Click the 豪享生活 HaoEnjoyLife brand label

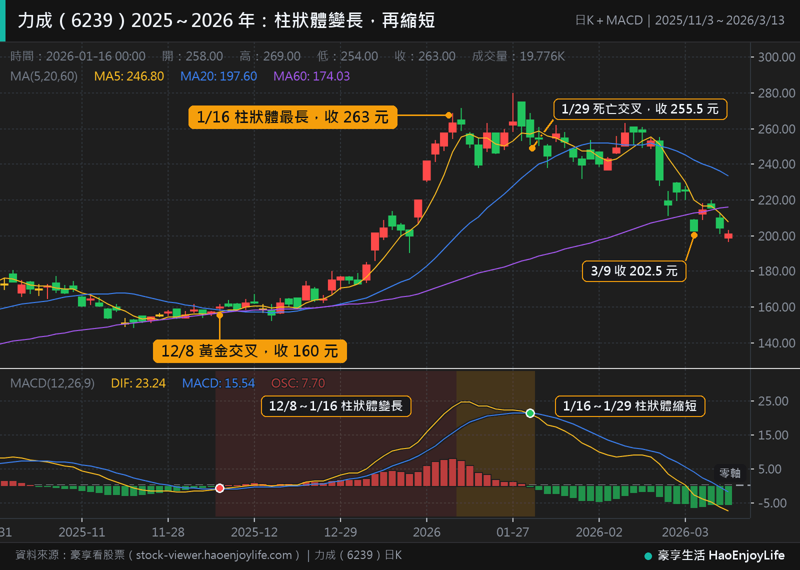pyautogui.click(x=721, y=555)
